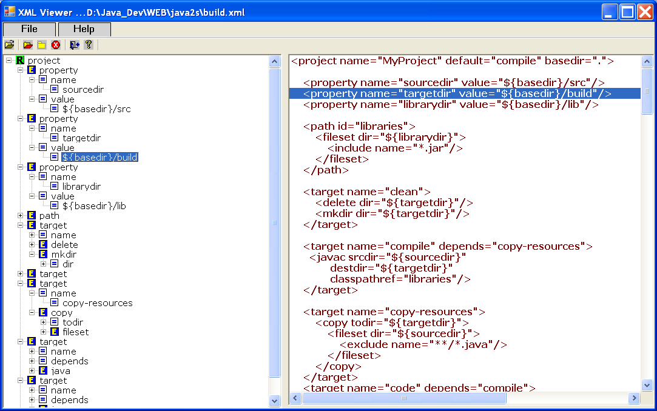The width and height of the screenshot is (657, 411).
Task: Click the red open-folder expand icon
Action: point(28,45)
